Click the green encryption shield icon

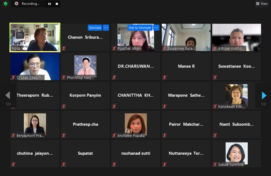pos(5,4)
